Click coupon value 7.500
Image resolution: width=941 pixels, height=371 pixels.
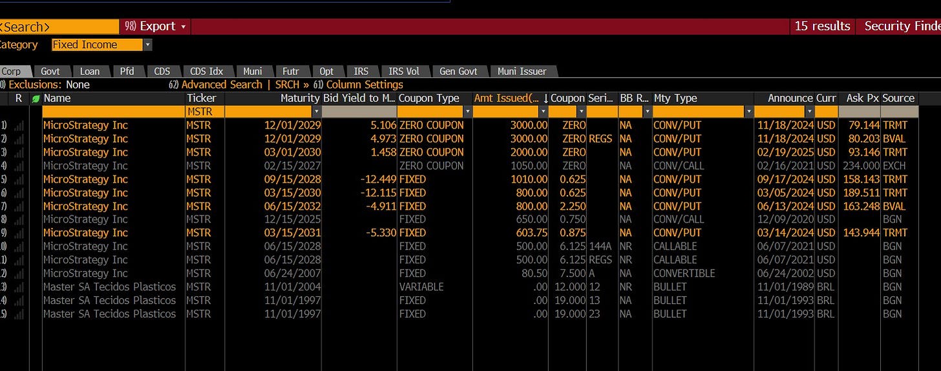(571, 274)
